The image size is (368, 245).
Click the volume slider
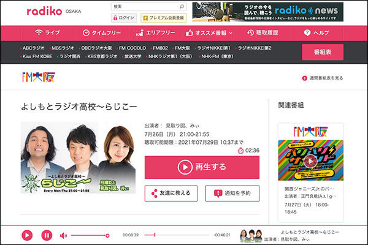tap(90, 235)
